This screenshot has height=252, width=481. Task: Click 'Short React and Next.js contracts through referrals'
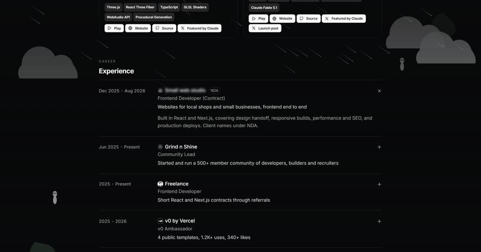[214, 200]
